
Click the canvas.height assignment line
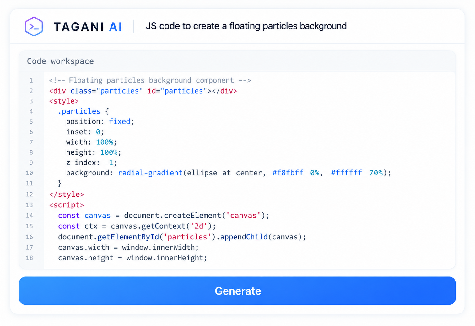click(x=132, y=258)
